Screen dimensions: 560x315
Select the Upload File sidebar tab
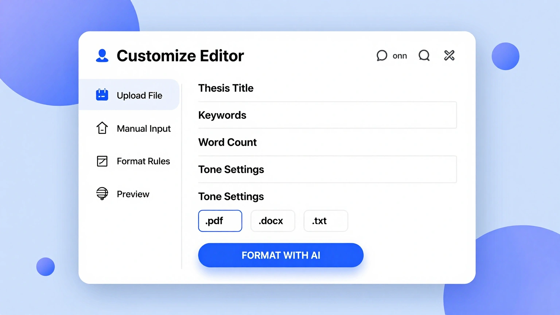click(129, 95)
